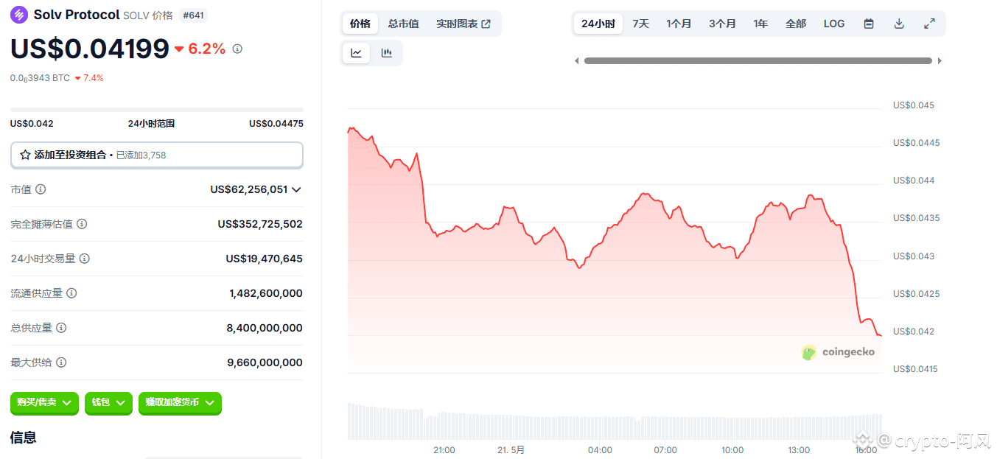This screenshot has width=997, height=459.
Task: Click the star icon to add to portfolio
Action: [x=25, y=155]
